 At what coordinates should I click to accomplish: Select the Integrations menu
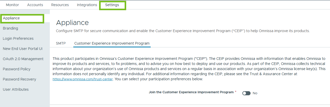[x=87, y=5]
